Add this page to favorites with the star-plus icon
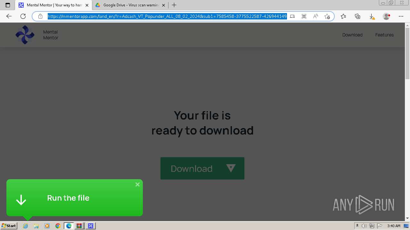 point(327,16)
